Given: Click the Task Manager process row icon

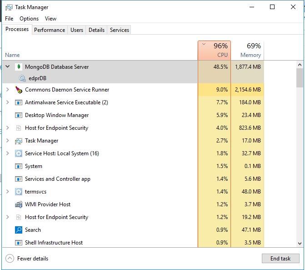Looking at the screenshot, I should [x=19, y=141].
